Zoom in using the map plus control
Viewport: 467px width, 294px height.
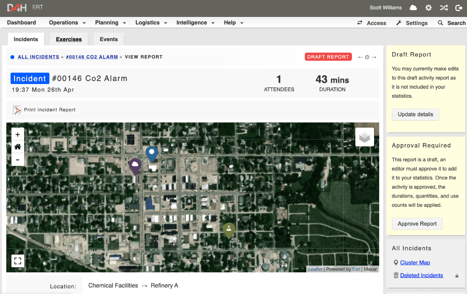pos(17,134)
